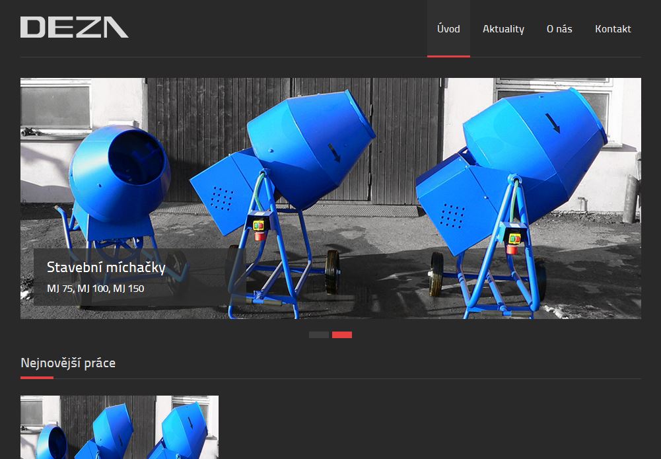The height and width of the screenshot is (459, 661).
Task: Click the Nejnovější práce heading
Action: (x=68, y=363)
